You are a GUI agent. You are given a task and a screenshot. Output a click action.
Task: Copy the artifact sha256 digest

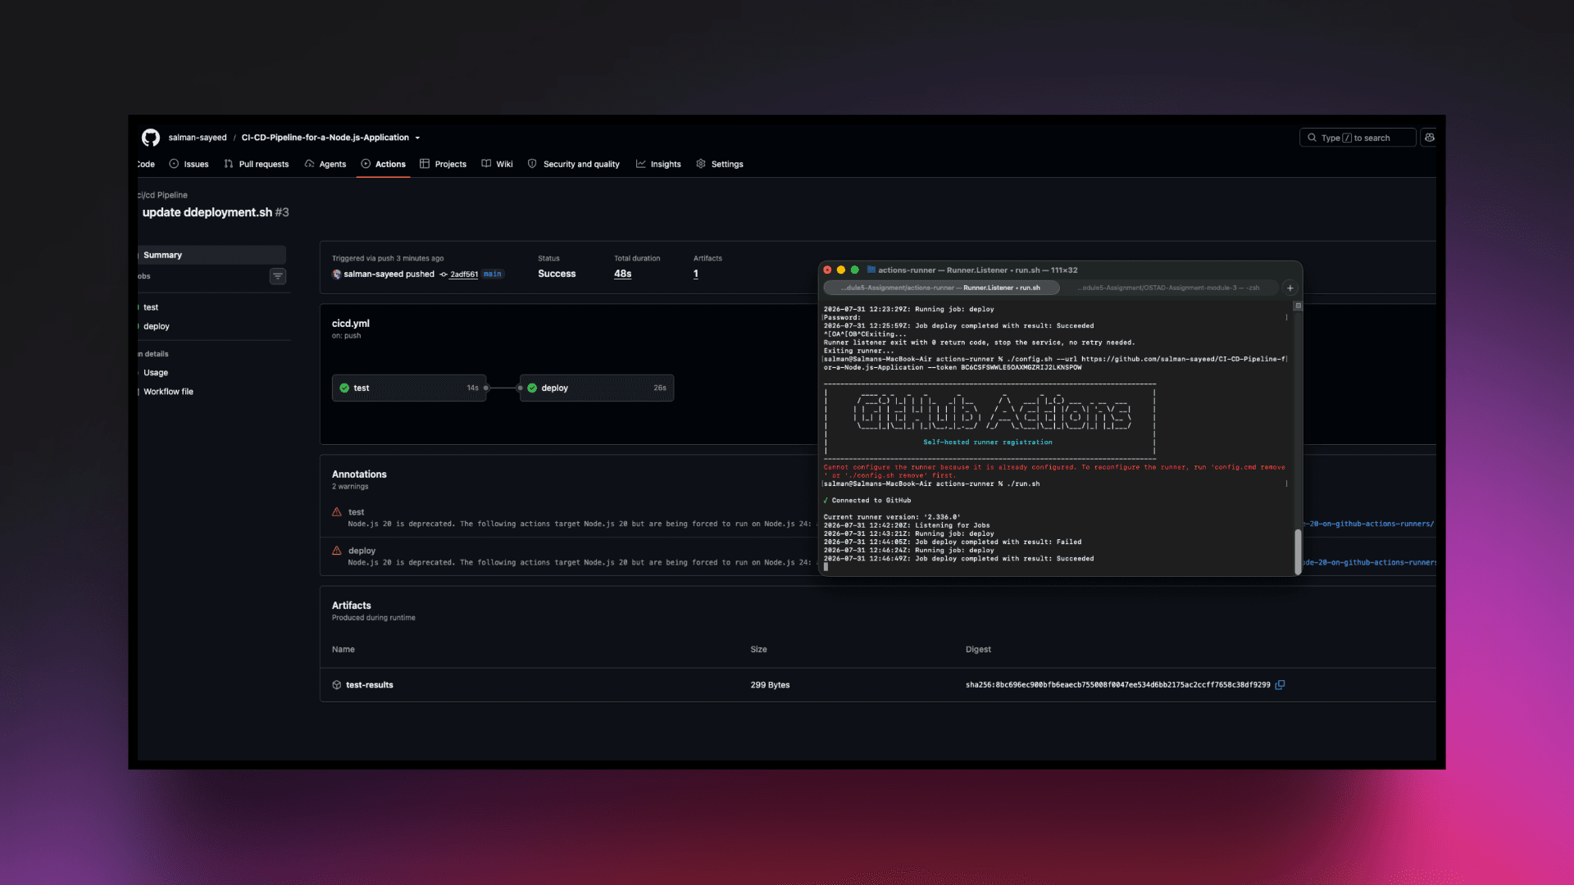pyautogui.click(x=1281, y=685)
